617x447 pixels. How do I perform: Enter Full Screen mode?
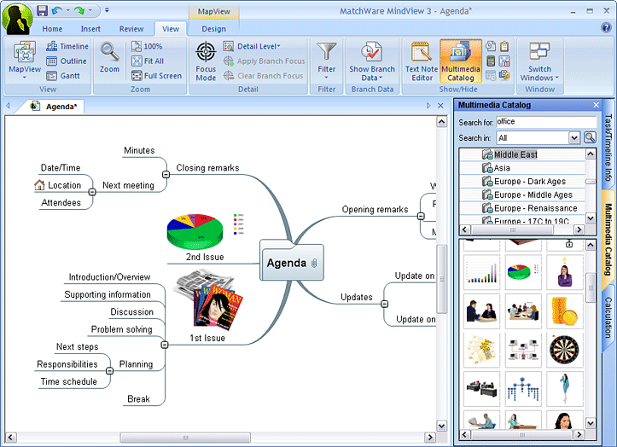pos(157,76)
